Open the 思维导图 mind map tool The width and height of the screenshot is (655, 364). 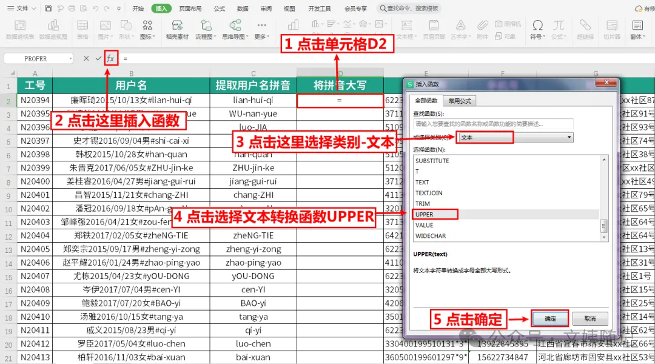pos(235,29)
